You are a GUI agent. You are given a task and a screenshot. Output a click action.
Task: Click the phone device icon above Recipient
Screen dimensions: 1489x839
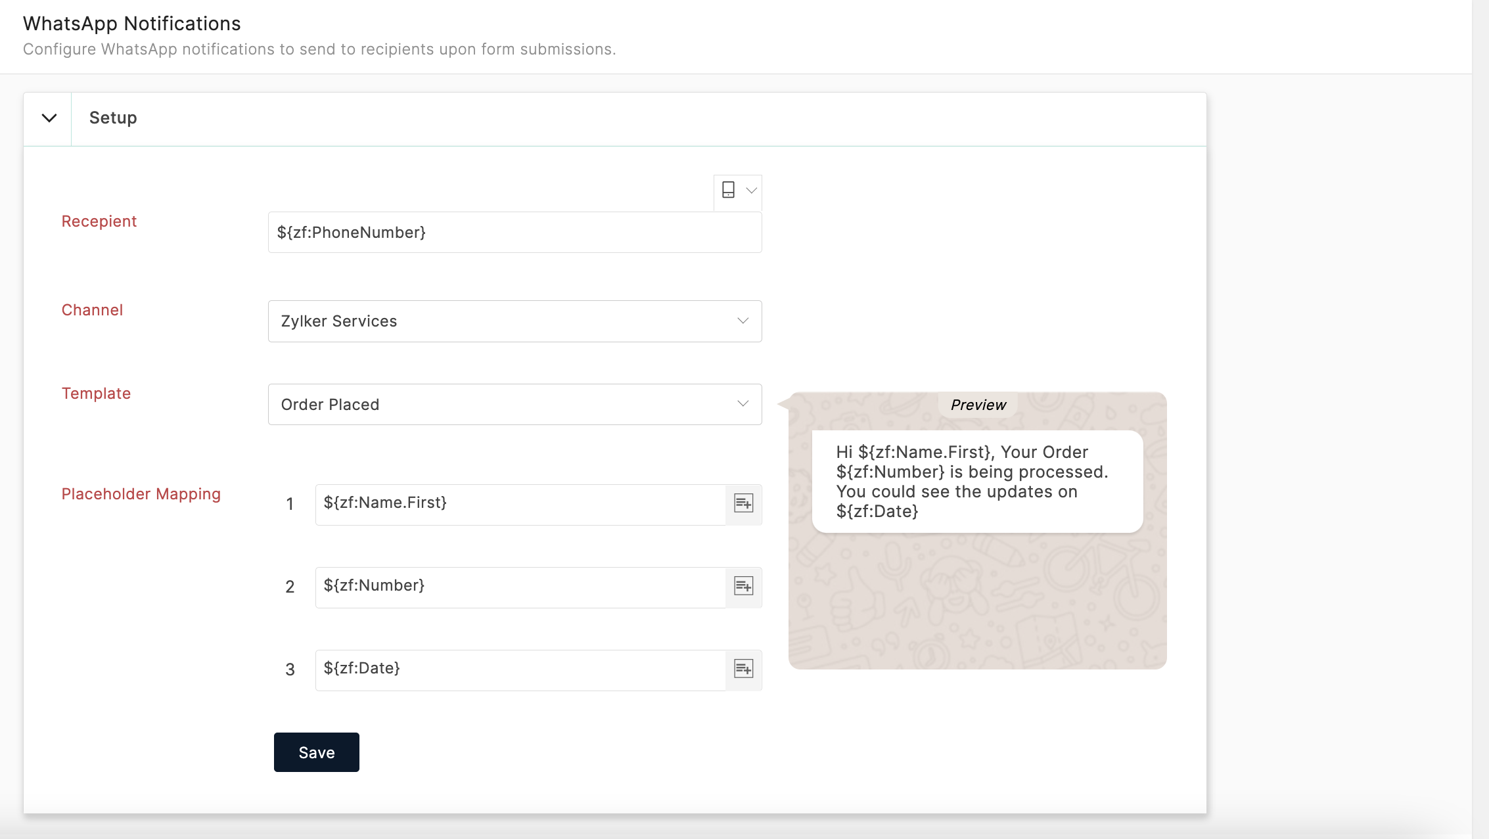pos(728,191)
